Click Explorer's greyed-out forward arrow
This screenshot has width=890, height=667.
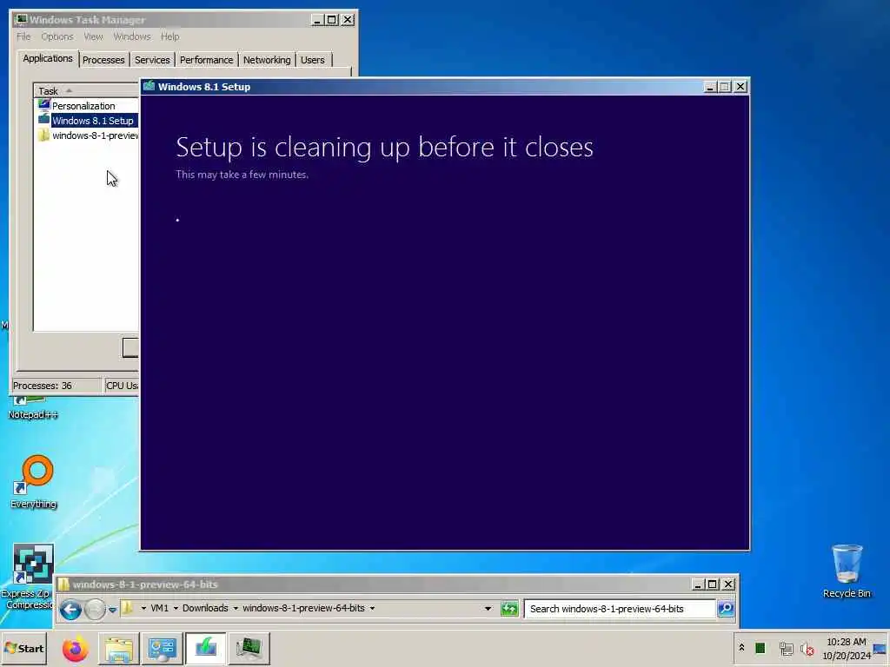[x=95, y=610]
